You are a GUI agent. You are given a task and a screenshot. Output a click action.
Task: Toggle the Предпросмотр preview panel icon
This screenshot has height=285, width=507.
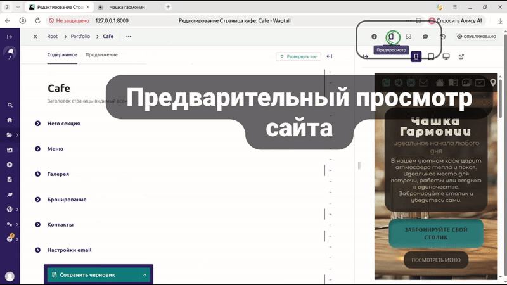(x=391, y=37)
